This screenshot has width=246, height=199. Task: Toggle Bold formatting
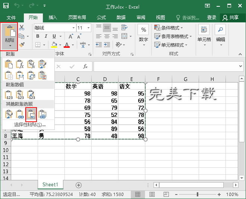pos(38,36)
